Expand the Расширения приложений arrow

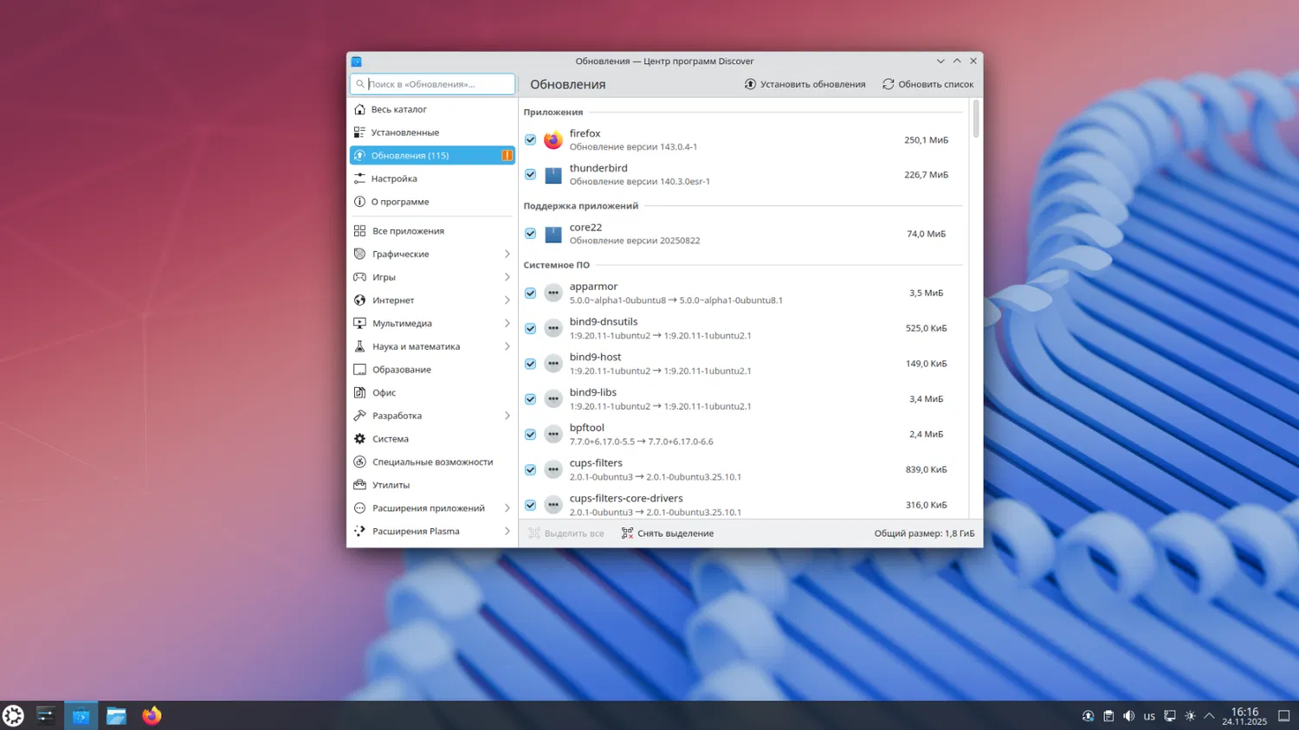507,508
